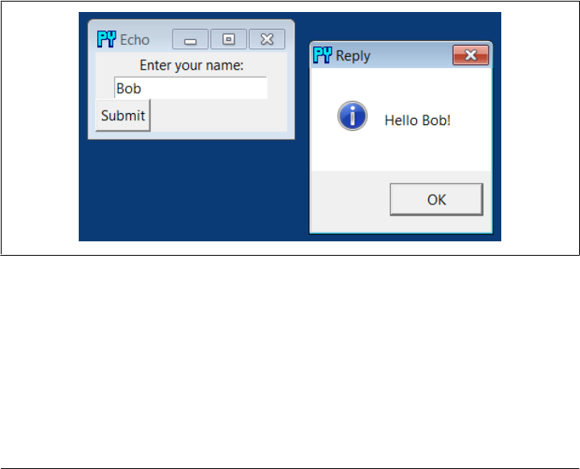The width and height of the screenshot is (580, 469).
Task: Select the Hello Bob! message text
Action: click(x=418, y=120)
